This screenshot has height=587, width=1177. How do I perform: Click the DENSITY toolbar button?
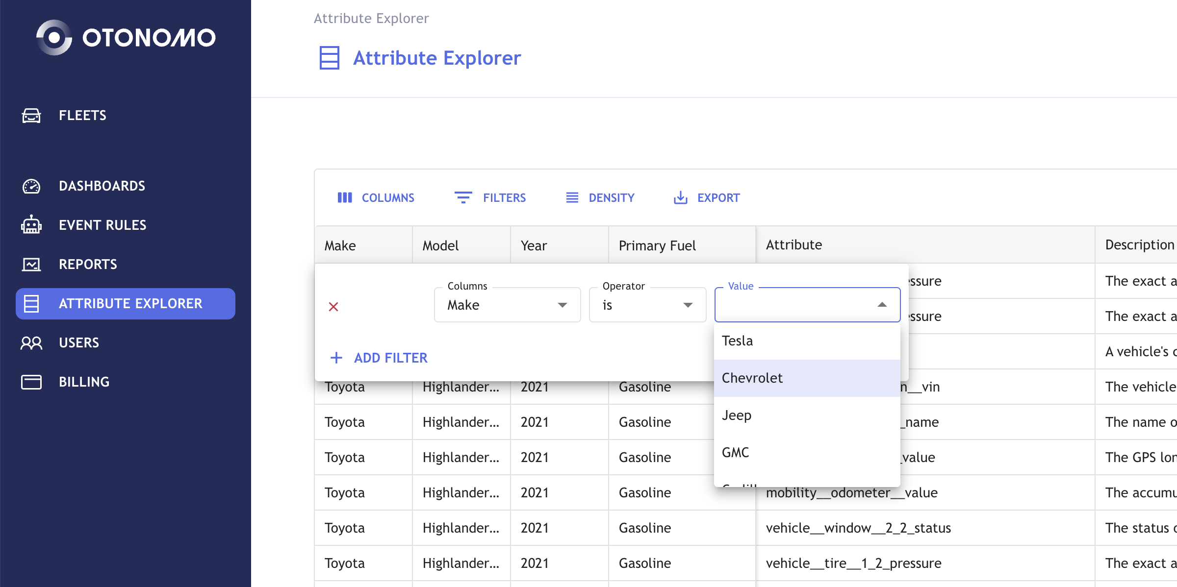click(x=600, y=198)
